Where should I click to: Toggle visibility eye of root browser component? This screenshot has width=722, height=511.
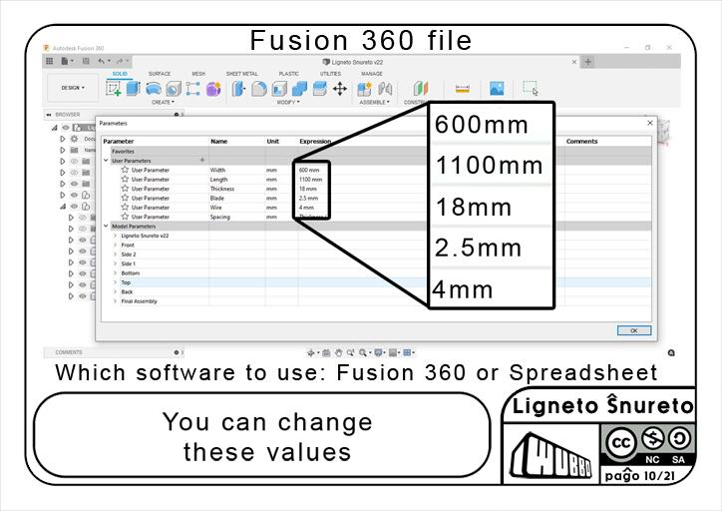pos(66,127)
